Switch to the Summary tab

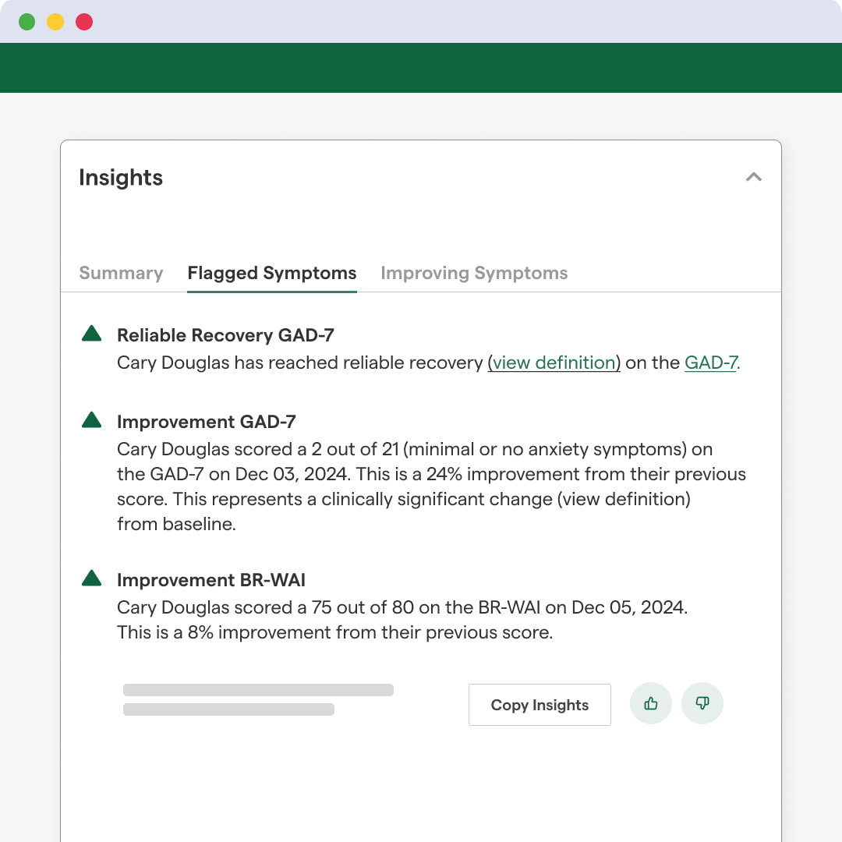pyautogui.click(x=121, y=273)
